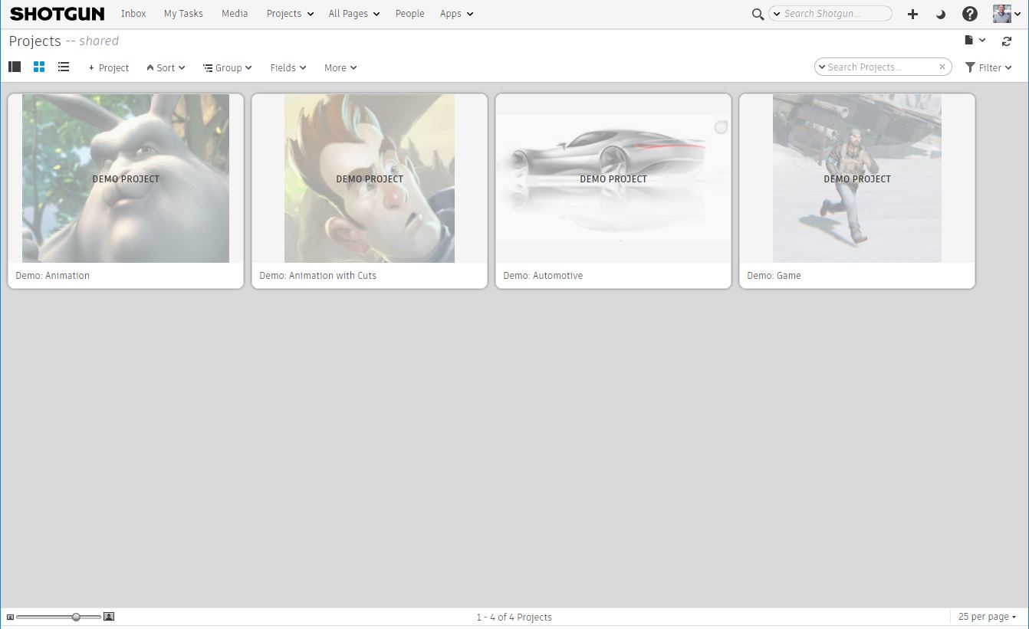Open the Group dropdown
The width and height of the screenshot is (1029, 629).
point(227,67)
